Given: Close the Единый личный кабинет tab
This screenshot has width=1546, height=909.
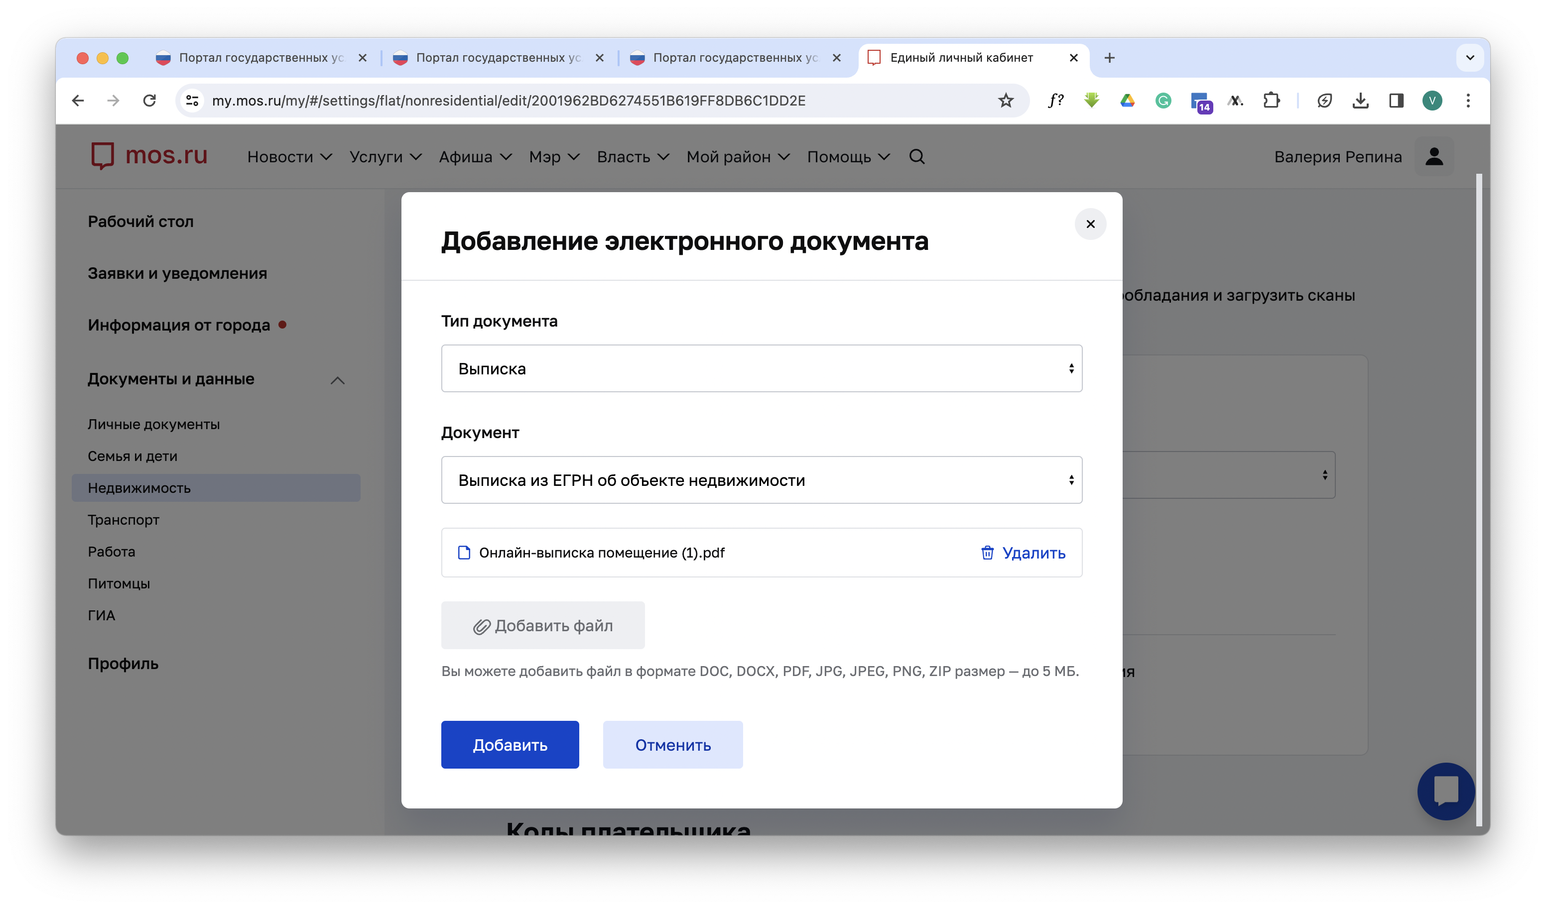Looking at the screenshot, I should coord(1074,58).
